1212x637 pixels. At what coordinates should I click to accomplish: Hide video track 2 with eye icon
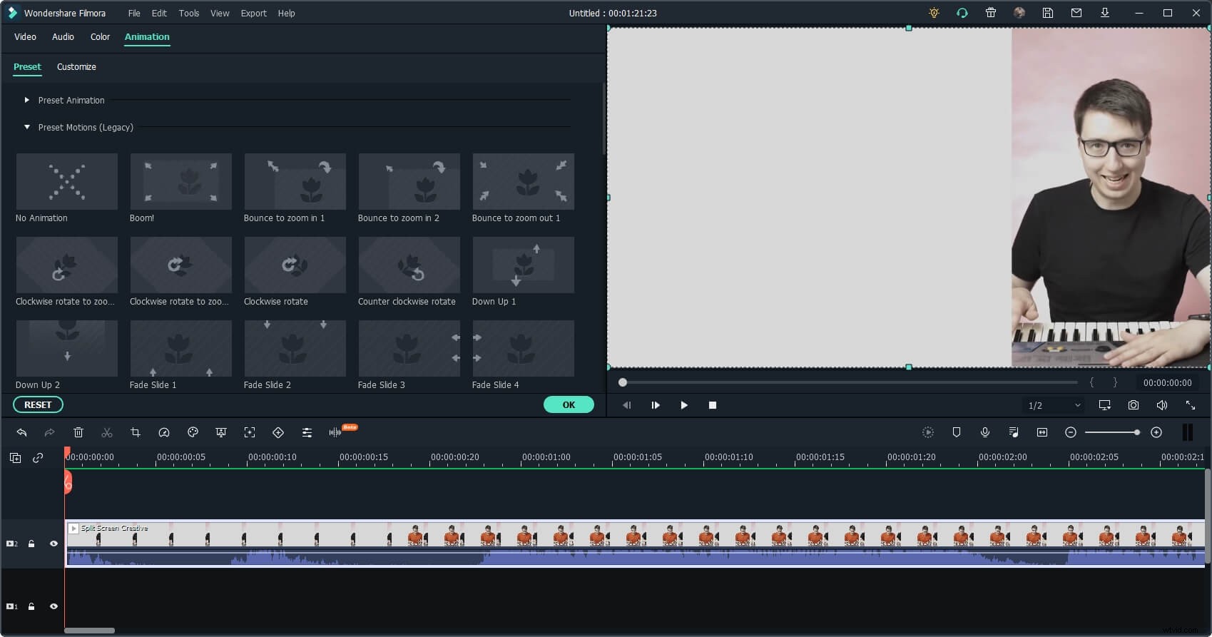coord(54,544)
